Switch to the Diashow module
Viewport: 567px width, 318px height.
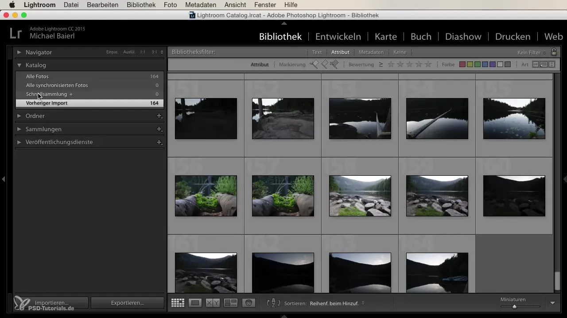pyautogui.click(x=463, y=37)
